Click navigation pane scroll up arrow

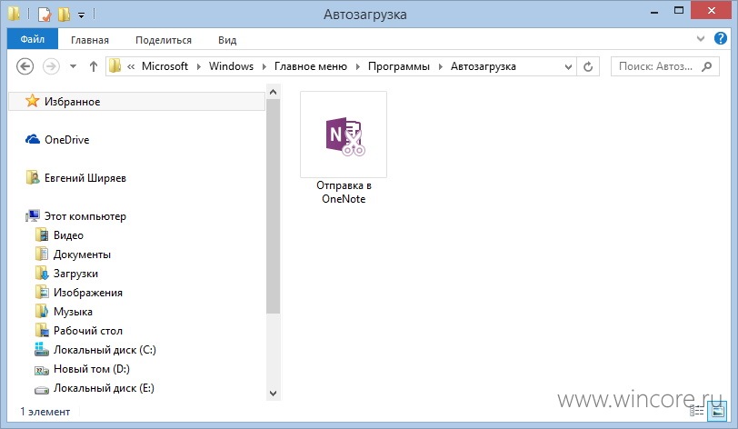[x=273, y=92]
